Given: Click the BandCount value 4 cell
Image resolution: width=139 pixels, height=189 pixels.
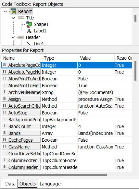Looking at the screenshot, I should tap(95, 126).
